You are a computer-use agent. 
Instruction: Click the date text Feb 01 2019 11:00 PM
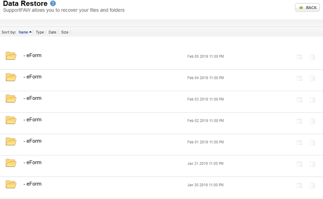tap(206, 142)
